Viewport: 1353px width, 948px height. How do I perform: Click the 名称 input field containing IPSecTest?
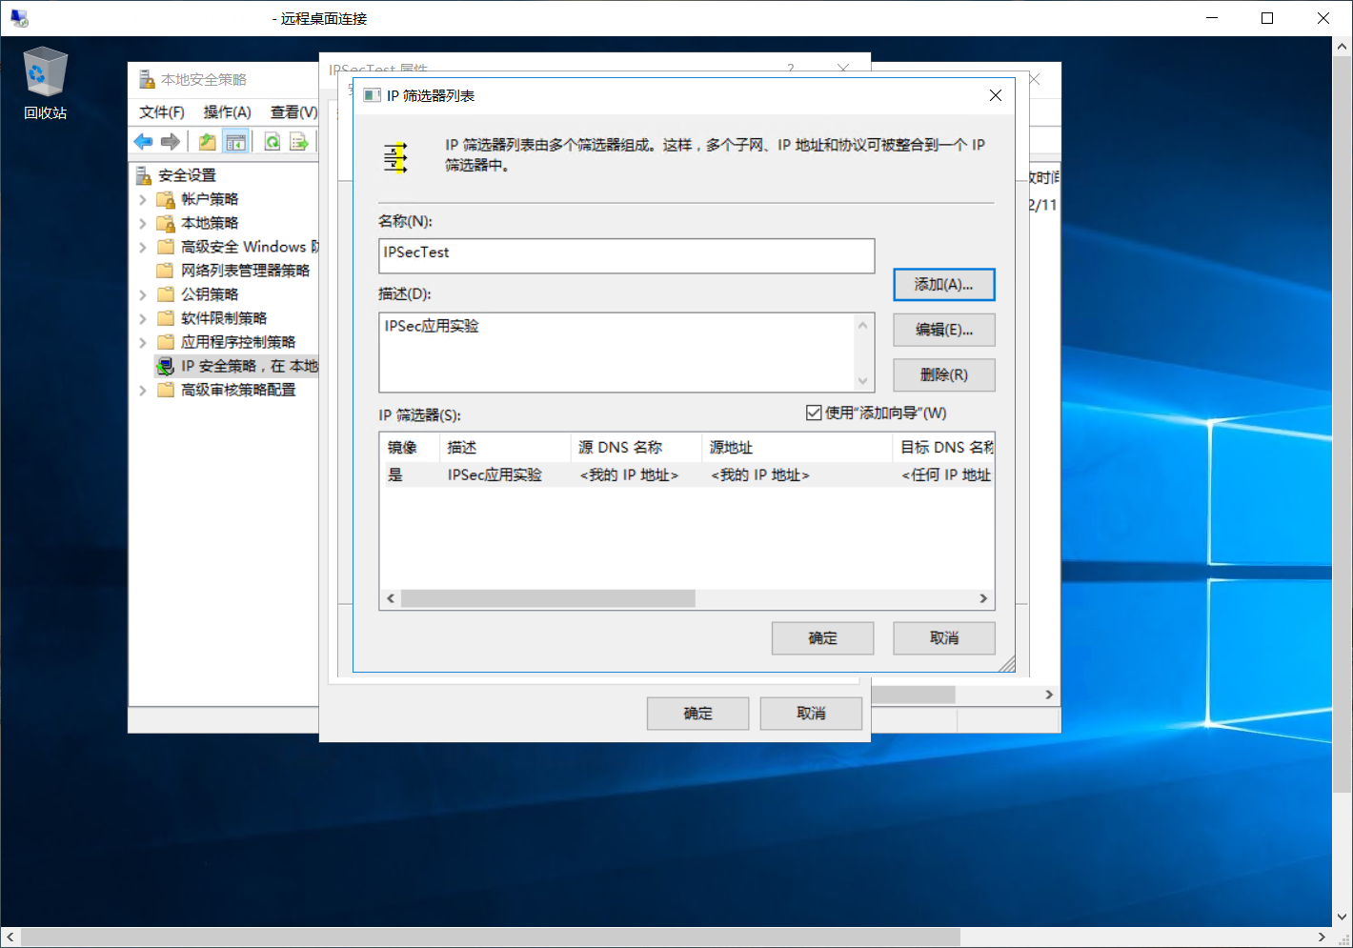pos(626,255)
